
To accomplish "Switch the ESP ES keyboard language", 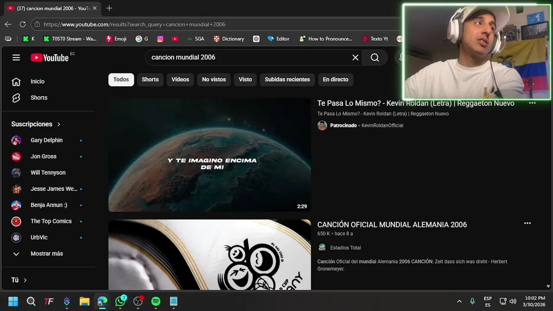I will coord(488,301).
